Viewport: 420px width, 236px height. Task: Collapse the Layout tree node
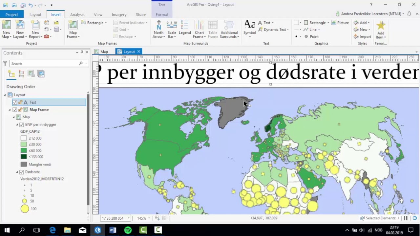pyautogui.click(x=5, y=95)
